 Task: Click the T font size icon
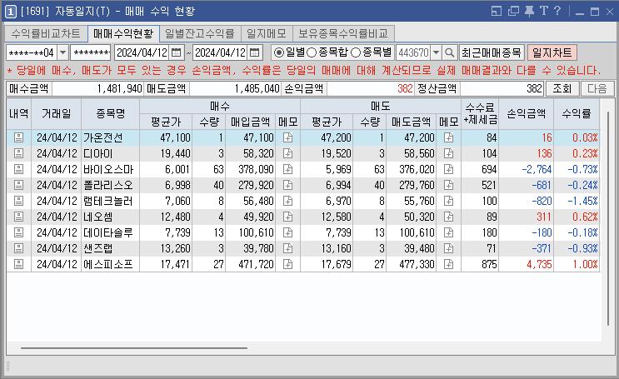click(544, 11)
